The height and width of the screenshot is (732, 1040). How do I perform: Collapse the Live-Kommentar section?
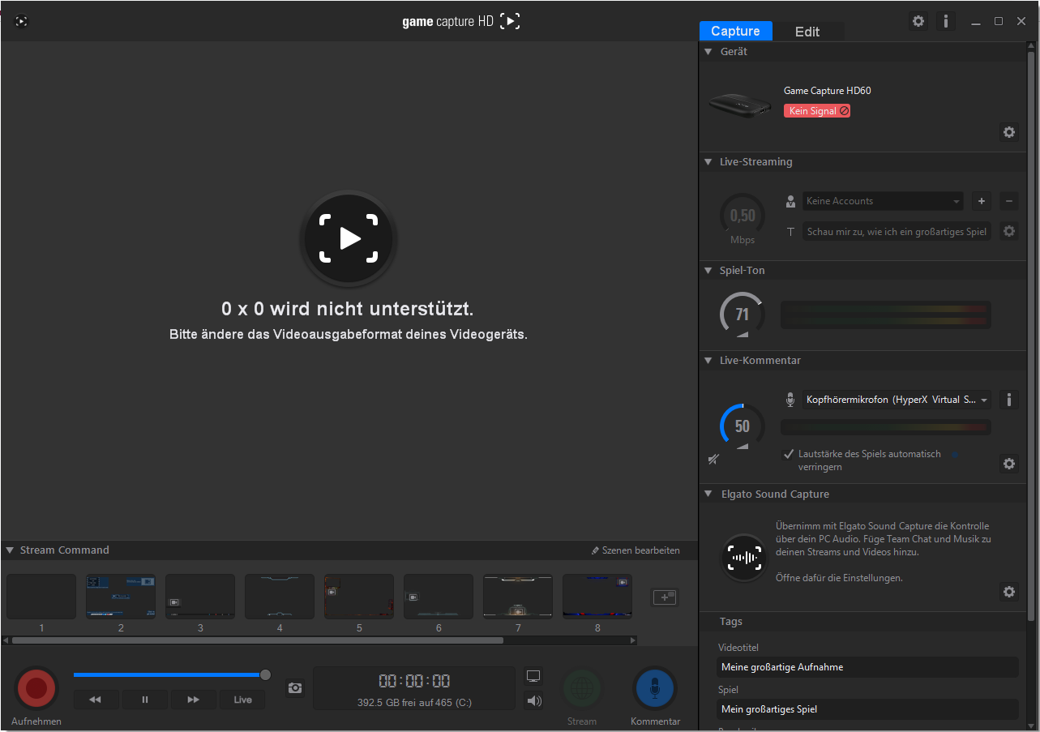[x=707, y=360]
